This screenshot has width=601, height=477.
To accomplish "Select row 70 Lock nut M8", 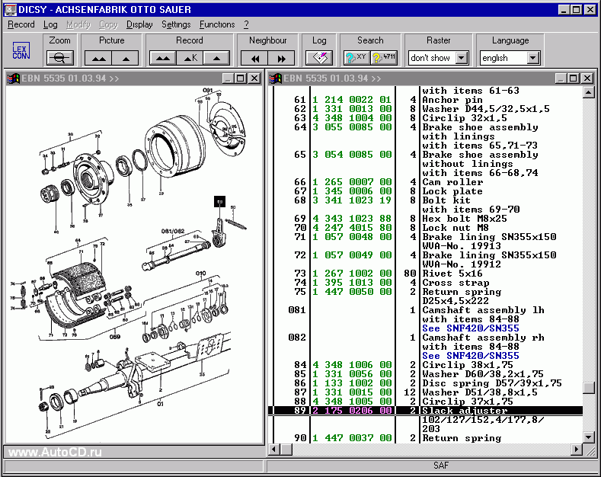I will pos(426,228).
